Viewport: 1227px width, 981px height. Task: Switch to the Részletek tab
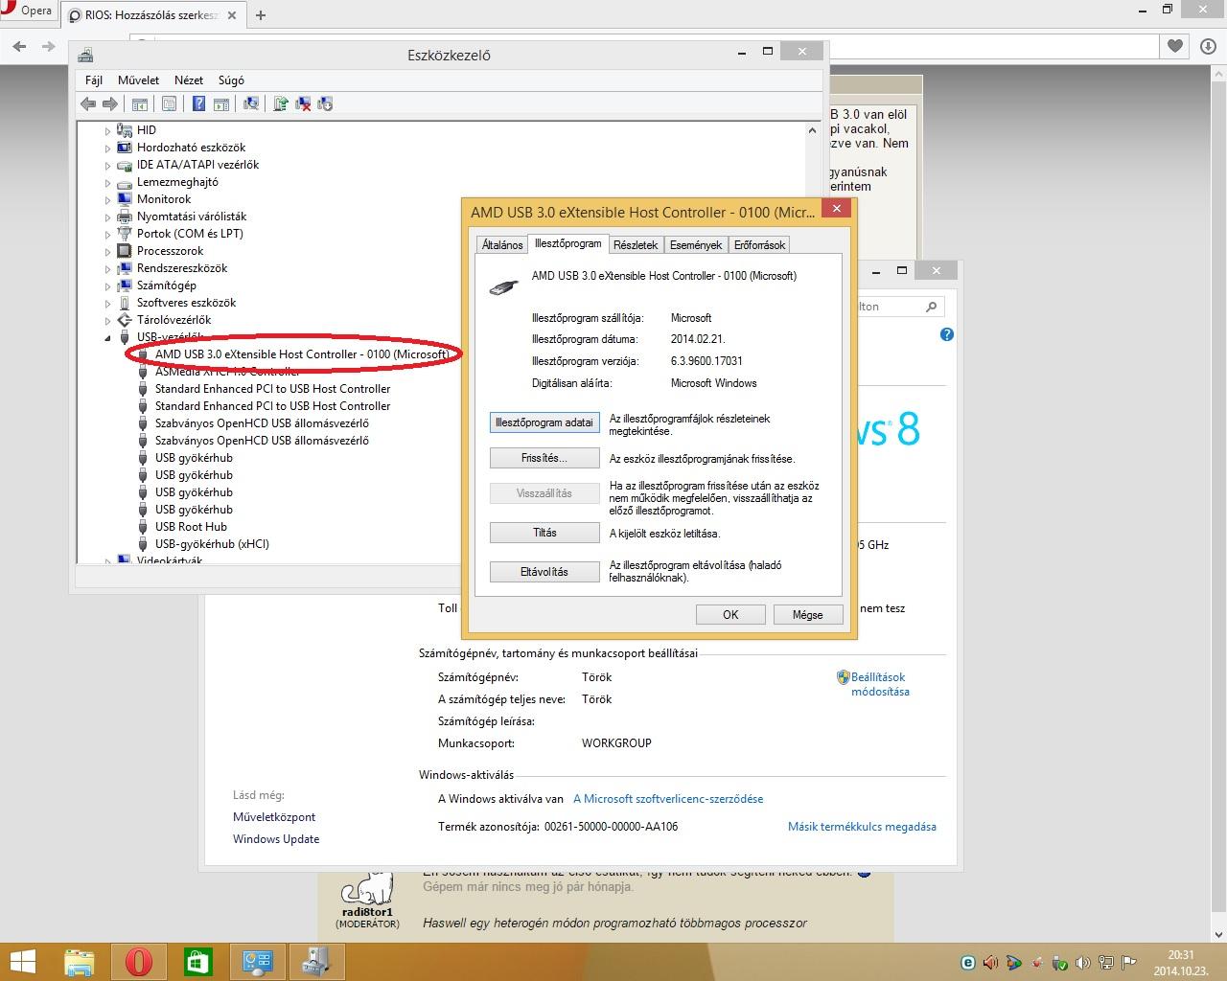(636, 245)
